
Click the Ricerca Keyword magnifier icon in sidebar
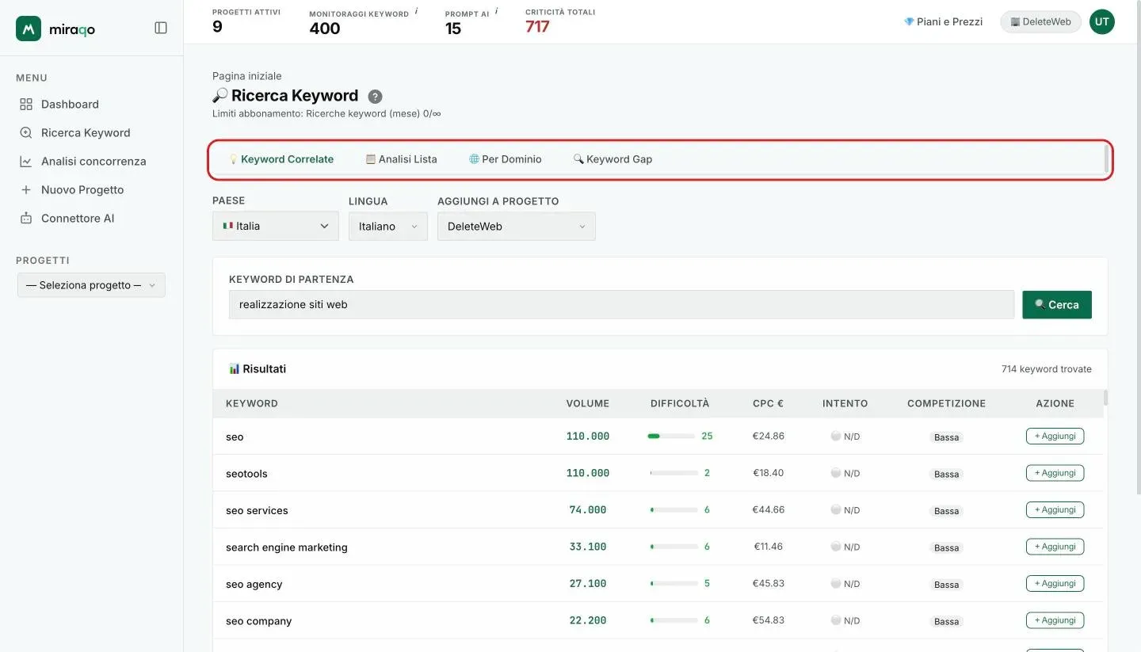26,132
